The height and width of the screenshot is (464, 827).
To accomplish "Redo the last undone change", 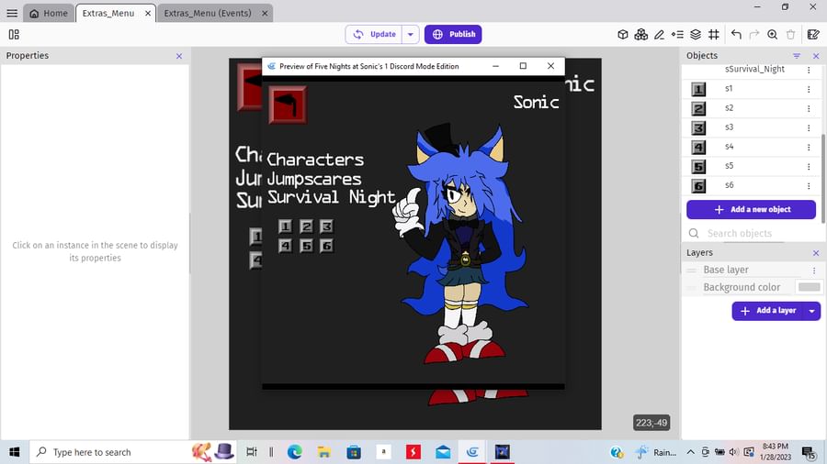I will tap(754, 35).
